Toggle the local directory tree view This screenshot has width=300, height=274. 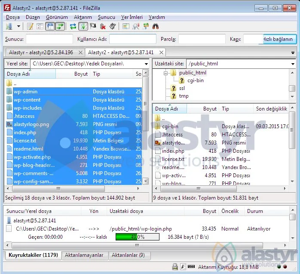(x=40, y=26)
